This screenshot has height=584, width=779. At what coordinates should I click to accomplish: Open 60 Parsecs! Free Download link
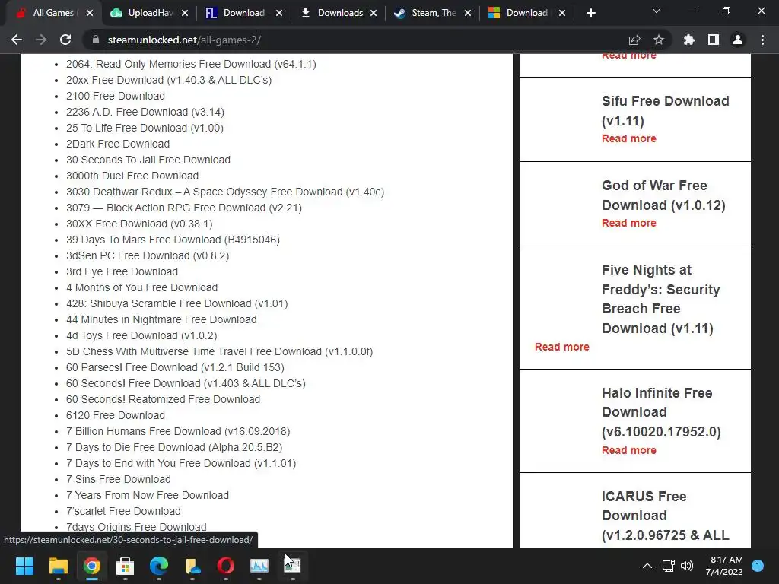coord(175,367)
